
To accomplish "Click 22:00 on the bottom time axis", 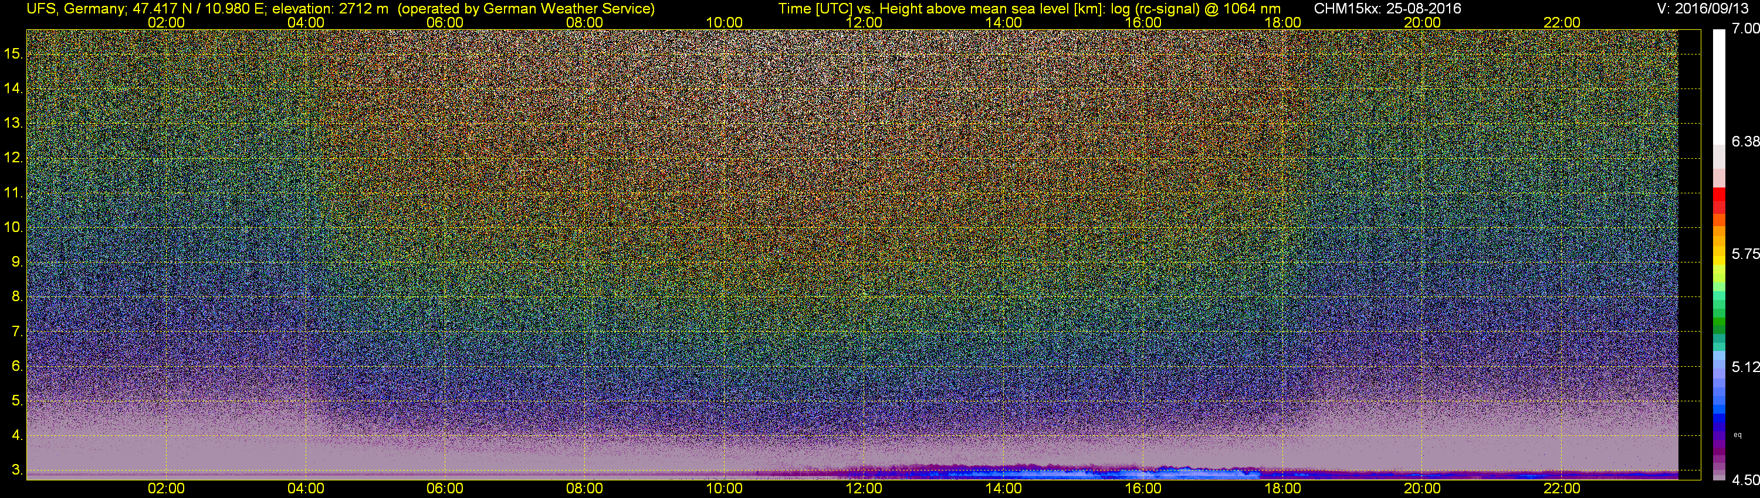I will pos(1562,489).
